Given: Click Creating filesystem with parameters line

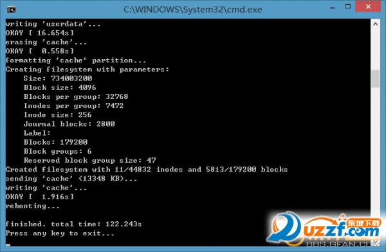Looking at the screenshot, I should point(87,69).
